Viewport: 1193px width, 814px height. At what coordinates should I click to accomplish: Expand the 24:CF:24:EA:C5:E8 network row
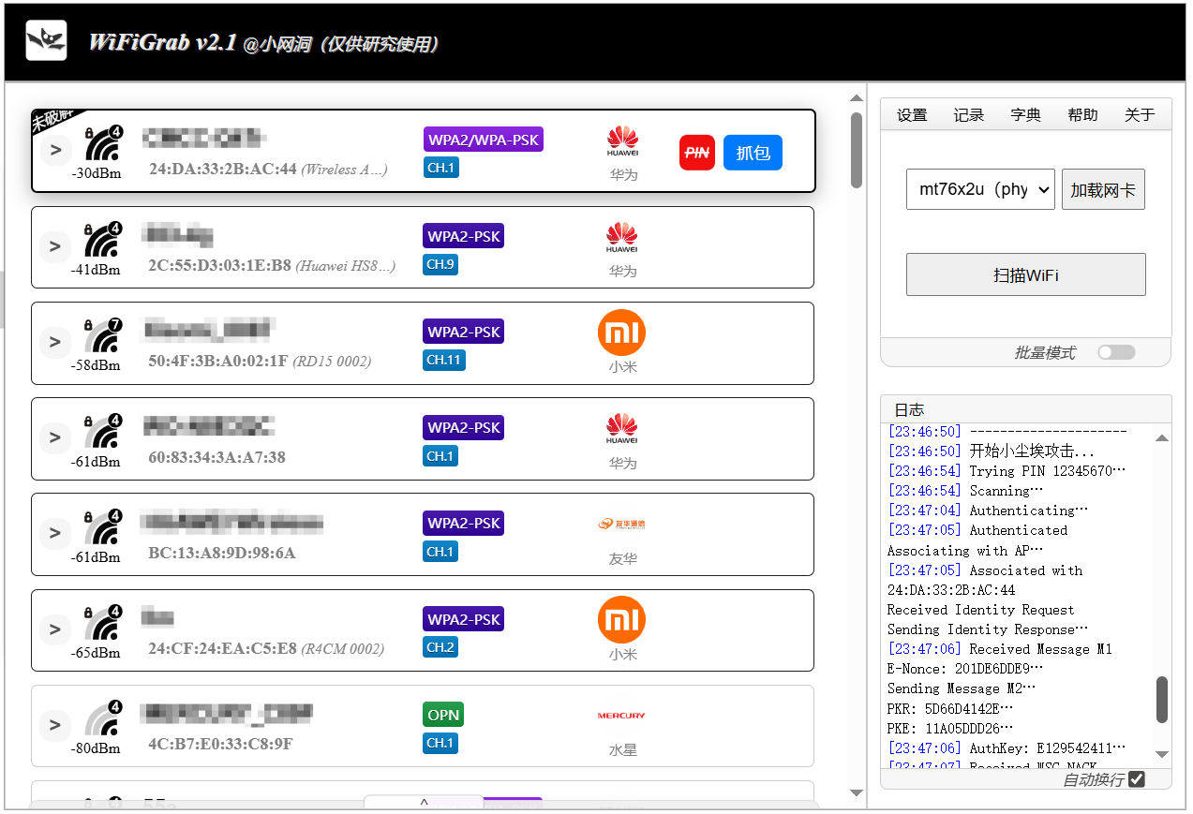click(55, 629)
